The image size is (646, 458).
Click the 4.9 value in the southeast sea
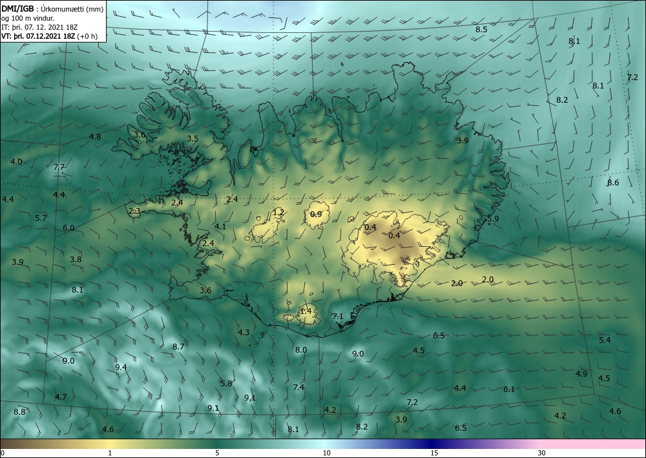pyautogui.click(x=581, y=373)
